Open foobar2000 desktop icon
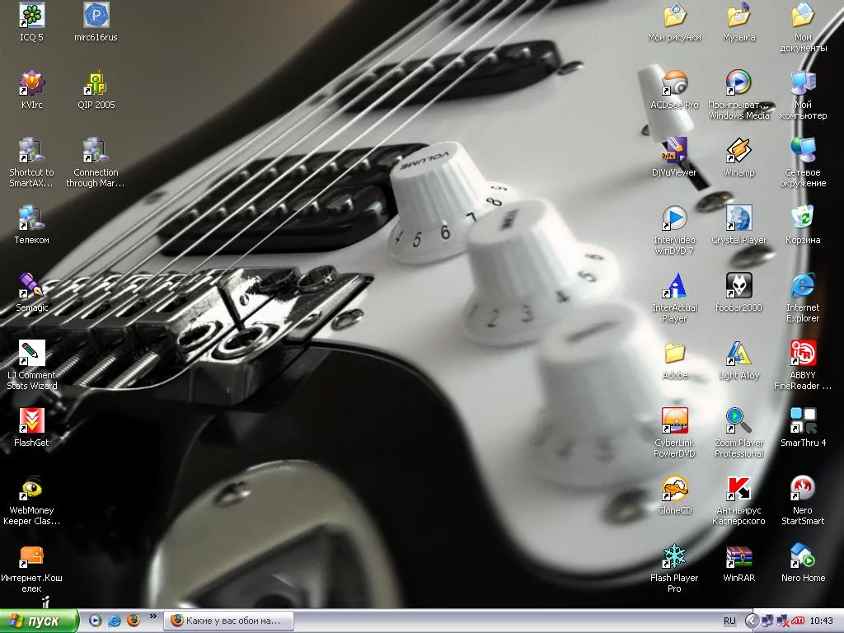844x633 pixels. 738,286
